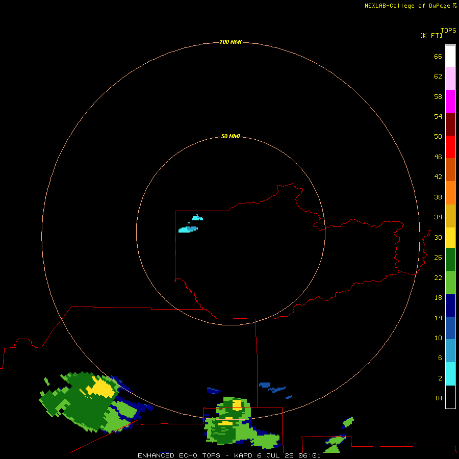Click the '42' legend value
This screenshot has width=459, height=459.
(x=438, y=176)
